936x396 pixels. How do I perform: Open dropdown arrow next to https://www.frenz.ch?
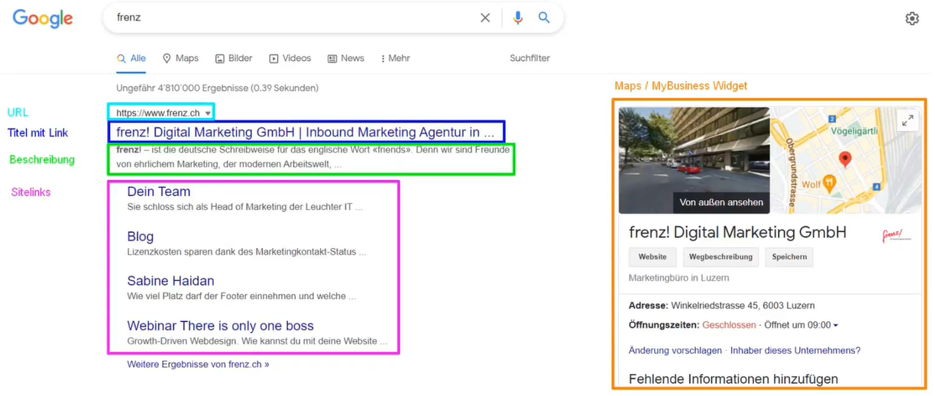(208, 114)
